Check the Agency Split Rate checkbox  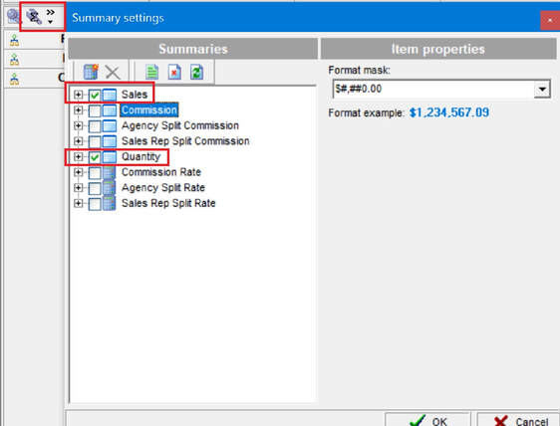pyautogui.click(x=95, y=188)
